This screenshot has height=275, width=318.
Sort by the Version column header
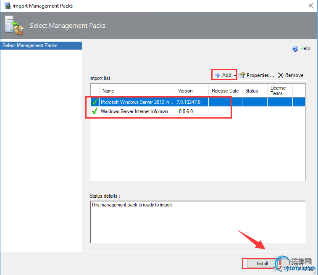pos(192,91)
